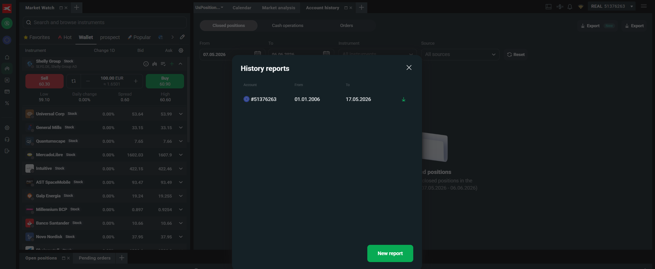
Task: Switch volume mode toggle icon
Action: point(74,81)
